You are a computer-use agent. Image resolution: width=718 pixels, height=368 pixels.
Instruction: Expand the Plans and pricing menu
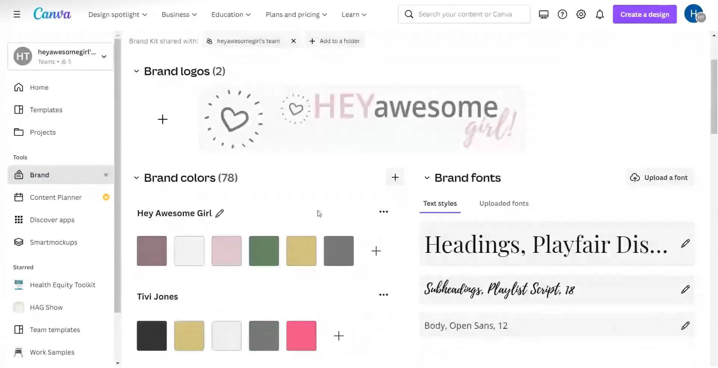point(296,15)
